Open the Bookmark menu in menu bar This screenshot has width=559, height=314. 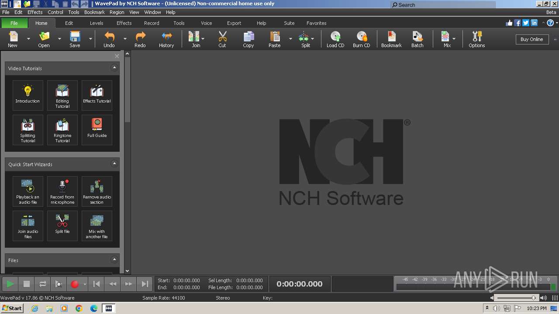coord(94,12)
